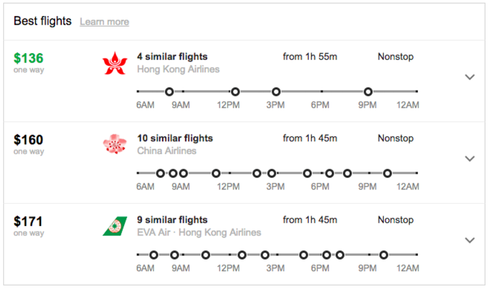The height and width of the screenshot is (288, 488).
Task: Expand the $160 China Airlines flight group
Action: (469, 159)
